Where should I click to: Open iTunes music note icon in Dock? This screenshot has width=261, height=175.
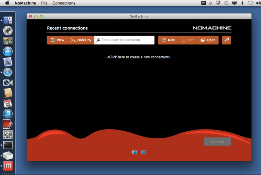pos(8,114)
